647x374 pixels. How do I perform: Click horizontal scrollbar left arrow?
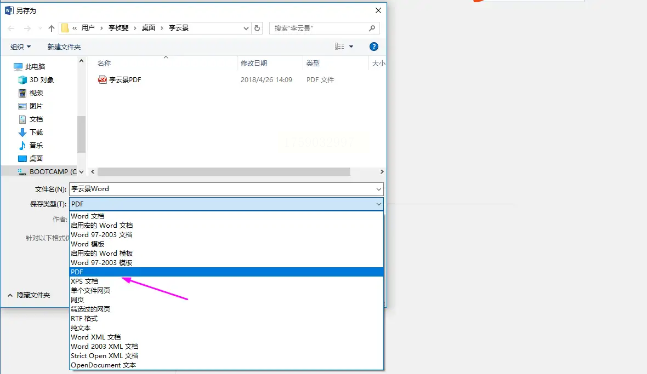tap(93, 172)
